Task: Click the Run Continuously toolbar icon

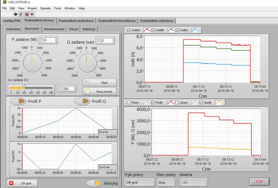Action: click(21, 14)
